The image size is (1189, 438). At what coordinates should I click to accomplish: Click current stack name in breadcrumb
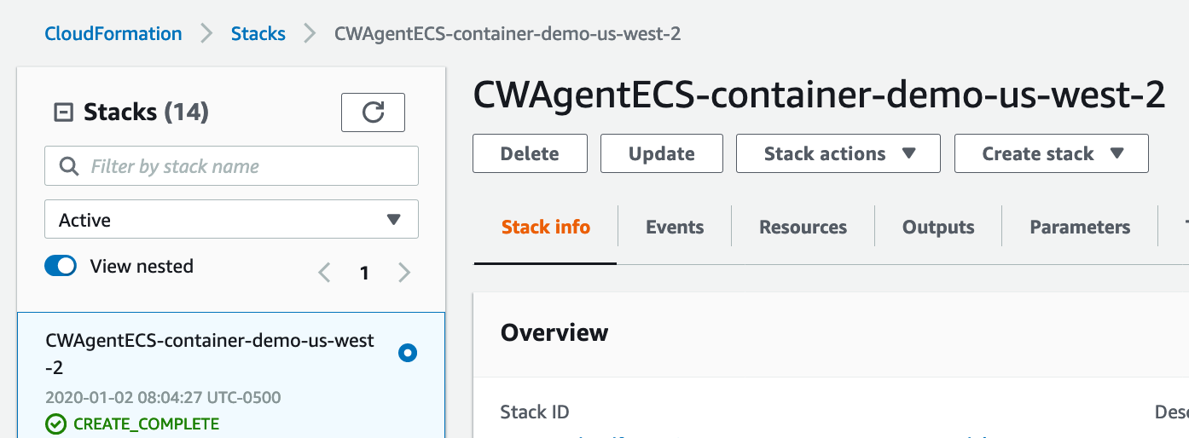coord(507,34)
